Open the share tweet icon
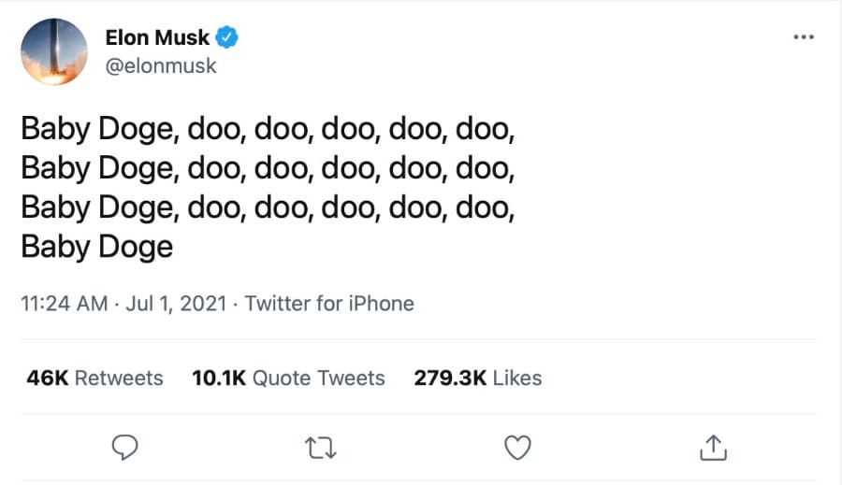Screen dimensions: 842x485 [x=713, y=448]
